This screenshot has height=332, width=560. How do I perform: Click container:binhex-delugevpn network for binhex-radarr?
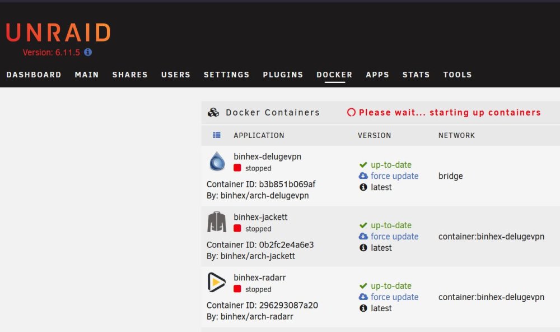pos(492,297)
